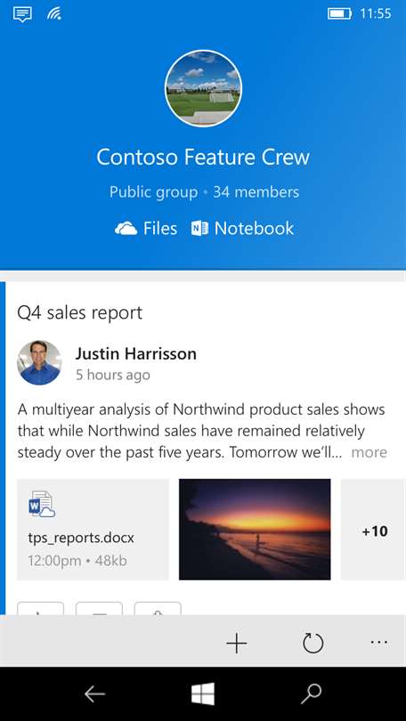Open the OneDrive Files icon
The image size is (406, 721).
point(126,229)
